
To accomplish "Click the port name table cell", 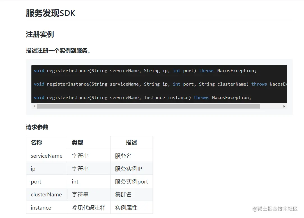I will 47,182.
